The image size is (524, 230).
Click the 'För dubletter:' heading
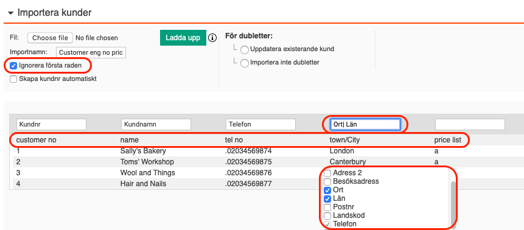249,35
